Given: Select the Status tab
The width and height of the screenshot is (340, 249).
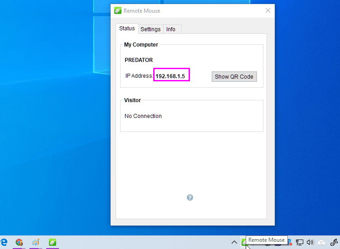Looking at the screenshot, I should (x=127, y=28).
